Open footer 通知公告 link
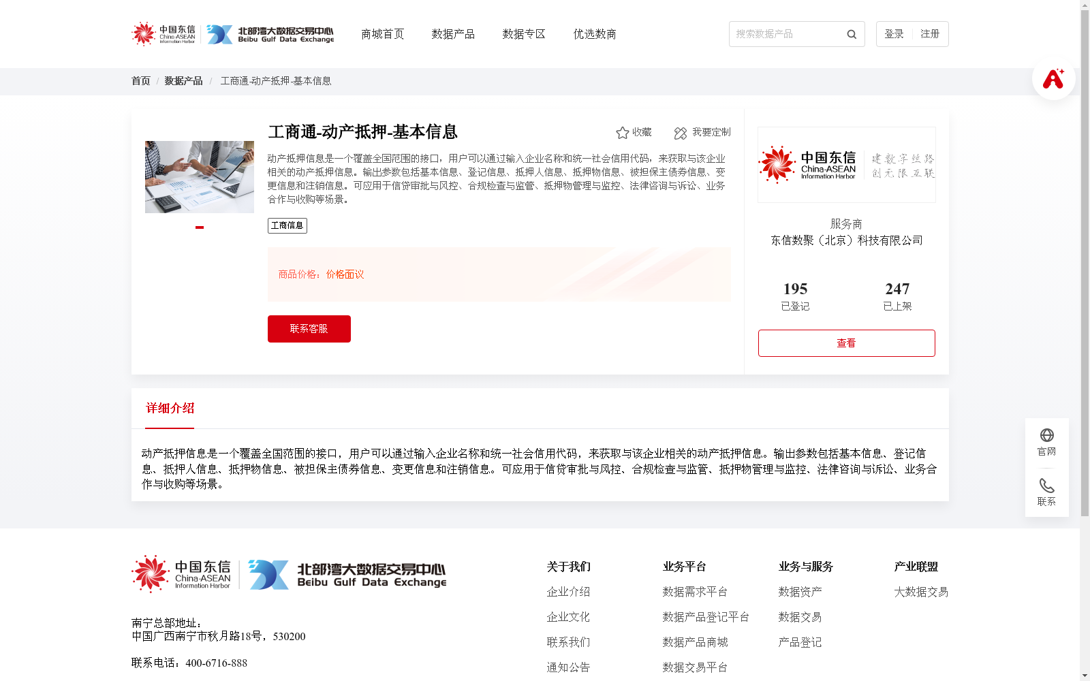Image resolution: width=1090 pixels, height=681 pixels. [x=568, y=667]
